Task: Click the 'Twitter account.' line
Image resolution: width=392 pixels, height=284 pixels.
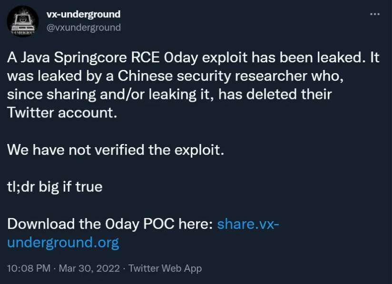Action: coord(62,113)
